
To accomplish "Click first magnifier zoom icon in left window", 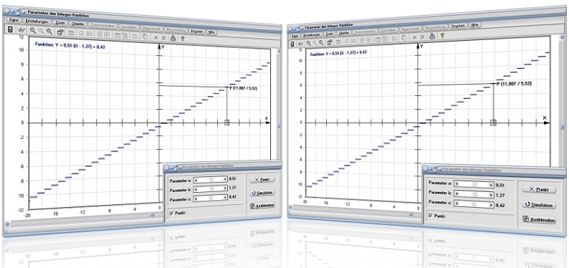I will (33, 31).
